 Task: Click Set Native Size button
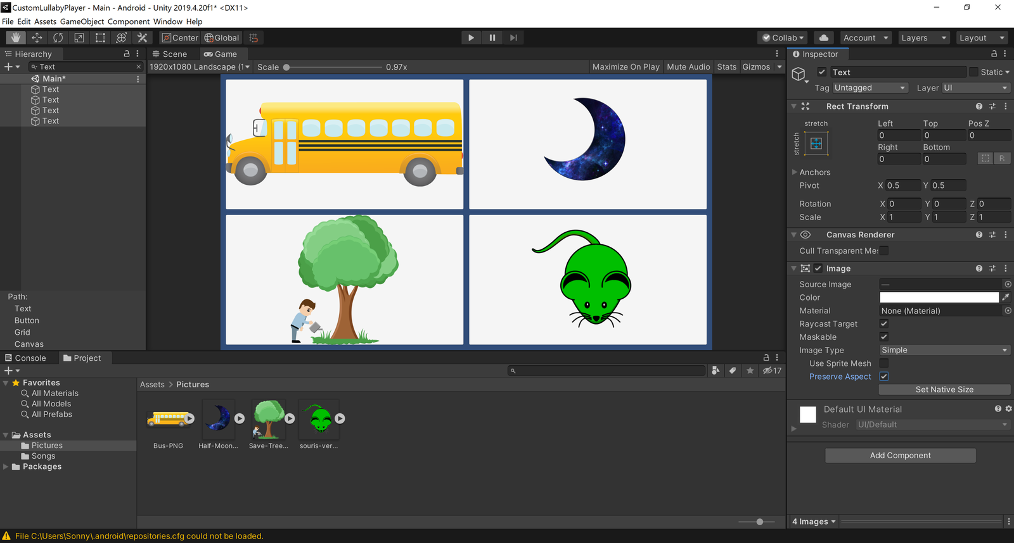(945, 390)
